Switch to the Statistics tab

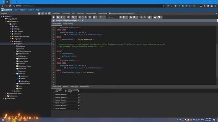(80, 14)
